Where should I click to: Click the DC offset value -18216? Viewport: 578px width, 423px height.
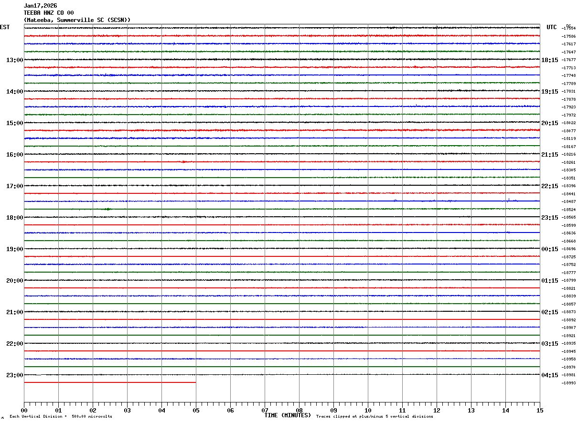[x=568, y=155]
